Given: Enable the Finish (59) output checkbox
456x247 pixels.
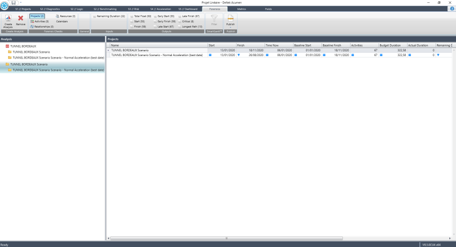Looking at the screenshot, I should point(132,27).
